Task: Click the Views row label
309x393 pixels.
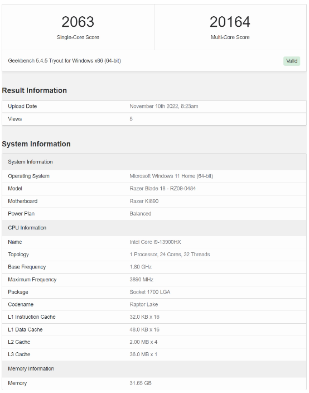Action: coord(15,119)
